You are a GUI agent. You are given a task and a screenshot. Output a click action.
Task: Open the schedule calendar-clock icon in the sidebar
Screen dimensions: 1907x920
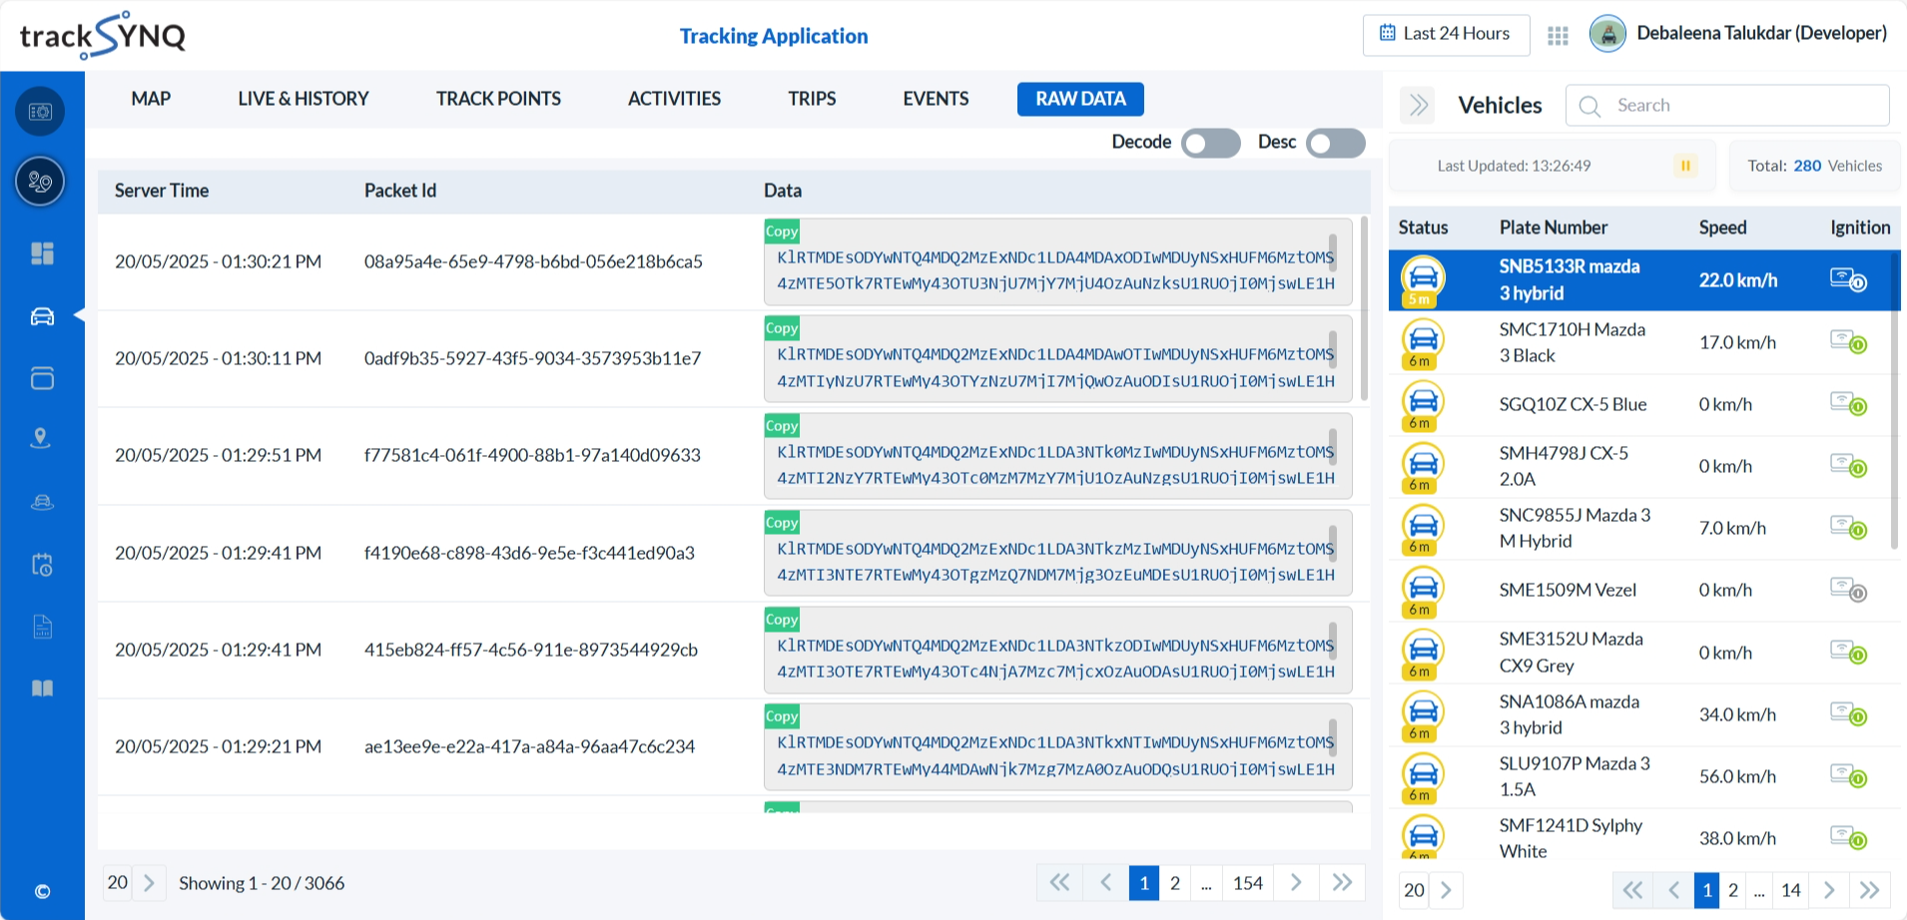pos(41,565)
